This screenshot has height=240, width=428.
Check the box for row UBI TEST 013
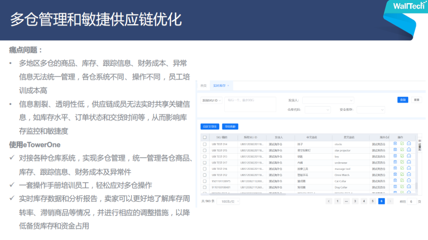[x=205, y=157]
